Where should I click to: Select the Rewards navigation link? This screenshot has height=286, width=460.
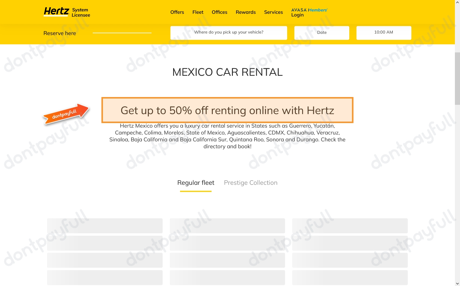click(245, 12)
